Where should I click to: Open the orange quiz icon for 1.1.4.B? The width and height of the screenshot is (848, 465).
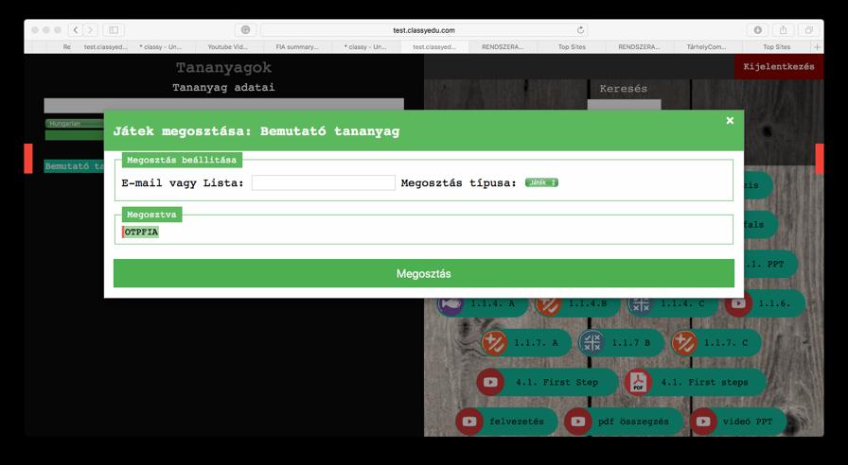pyautogui.click(x=548, y=304)
